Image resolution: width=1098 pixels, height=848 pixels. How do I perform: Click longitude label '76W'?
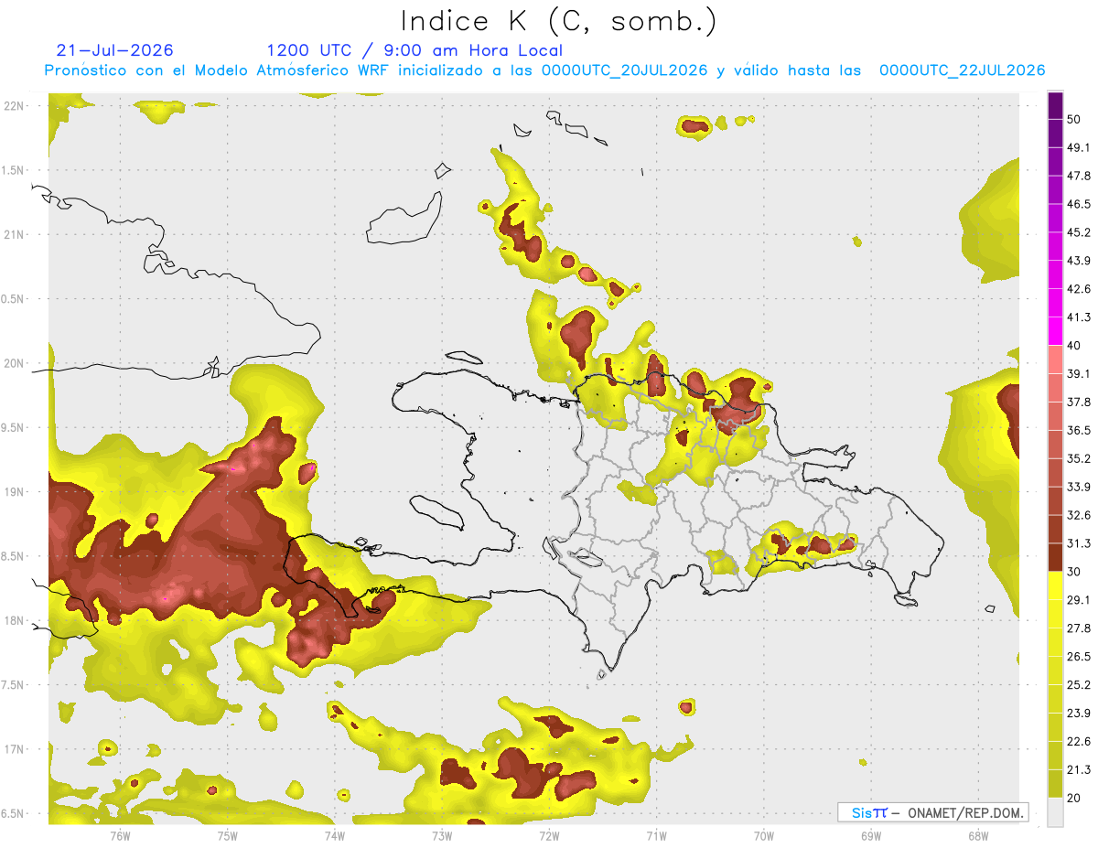[x=120, y=836]
